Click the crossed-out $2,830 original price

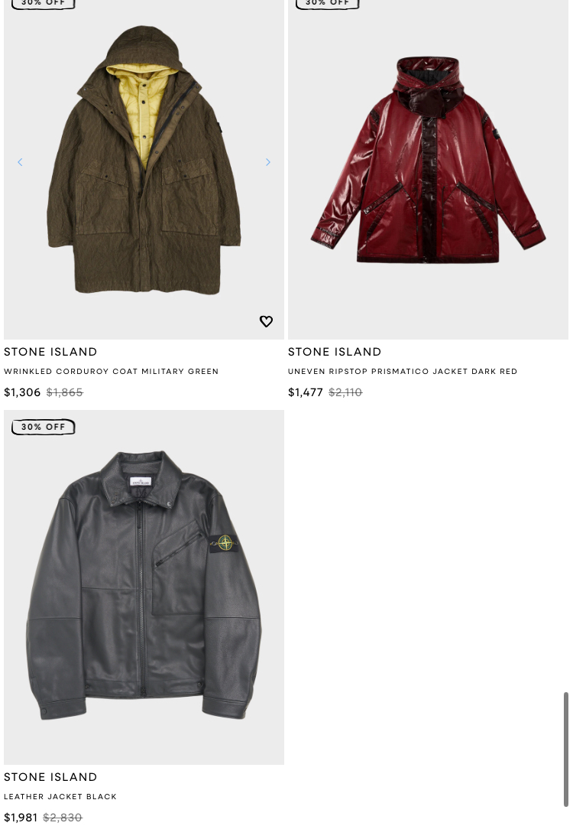point(63,818)
